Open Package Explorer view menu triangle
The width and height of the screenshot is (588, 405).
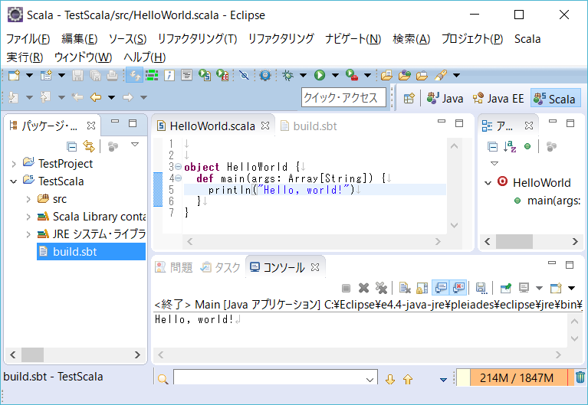tap(135, 144)
